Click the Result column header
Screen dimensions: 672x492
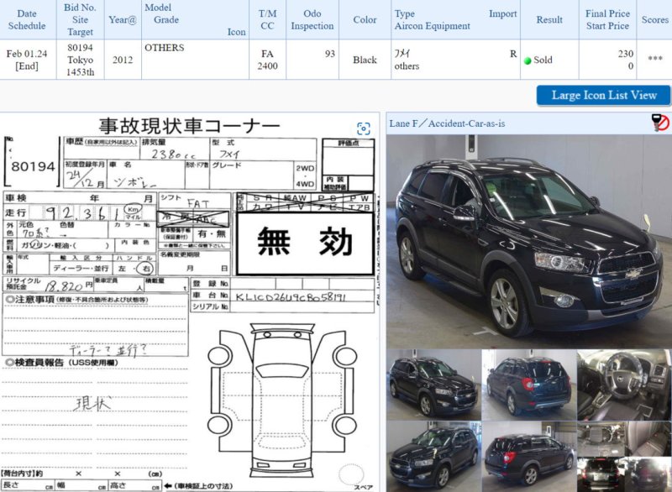pyautogui.click(x=549, y=19)
